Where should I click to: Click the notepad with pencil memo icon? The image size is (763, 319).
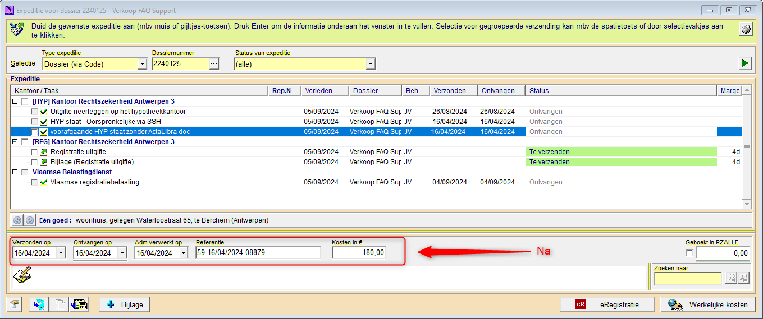click(x=21, y=275)
